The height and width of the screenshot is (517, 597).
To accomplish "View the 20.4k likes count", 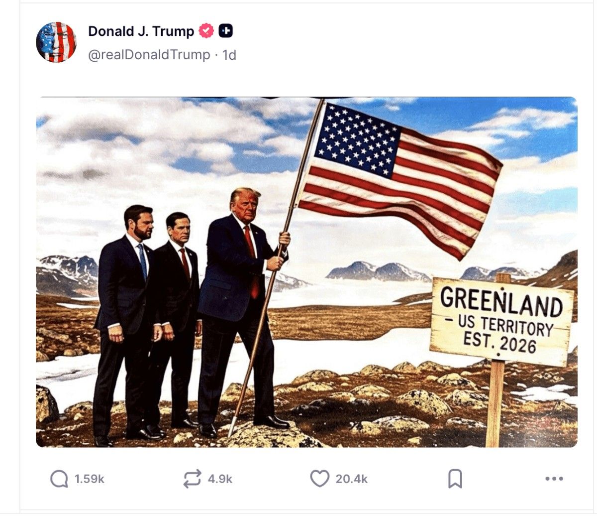I will (351, 479).
